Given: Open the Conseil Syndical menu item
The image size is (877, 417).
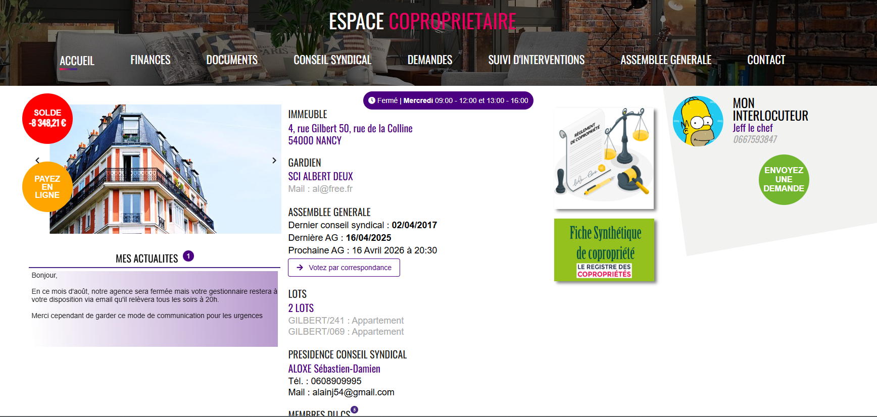Looking at the screenshot, I should click(332, 60).
